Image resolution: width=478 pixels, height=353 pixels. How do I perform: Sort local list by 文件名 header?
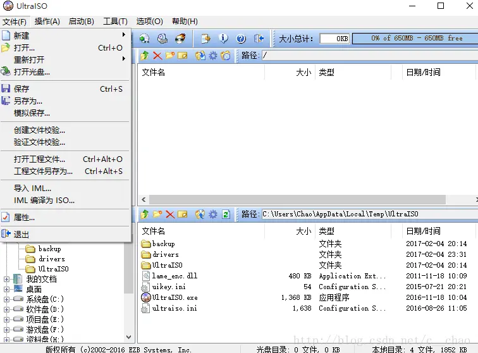point(201,231)
